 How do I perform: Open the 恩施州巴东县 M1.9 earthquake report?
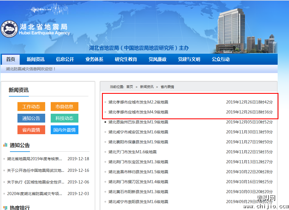pos(138,122)
